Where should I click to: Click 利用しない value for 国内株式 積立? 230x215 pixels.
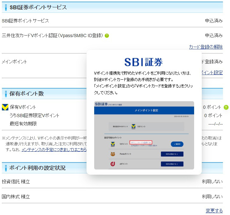(x=212, y=196)
